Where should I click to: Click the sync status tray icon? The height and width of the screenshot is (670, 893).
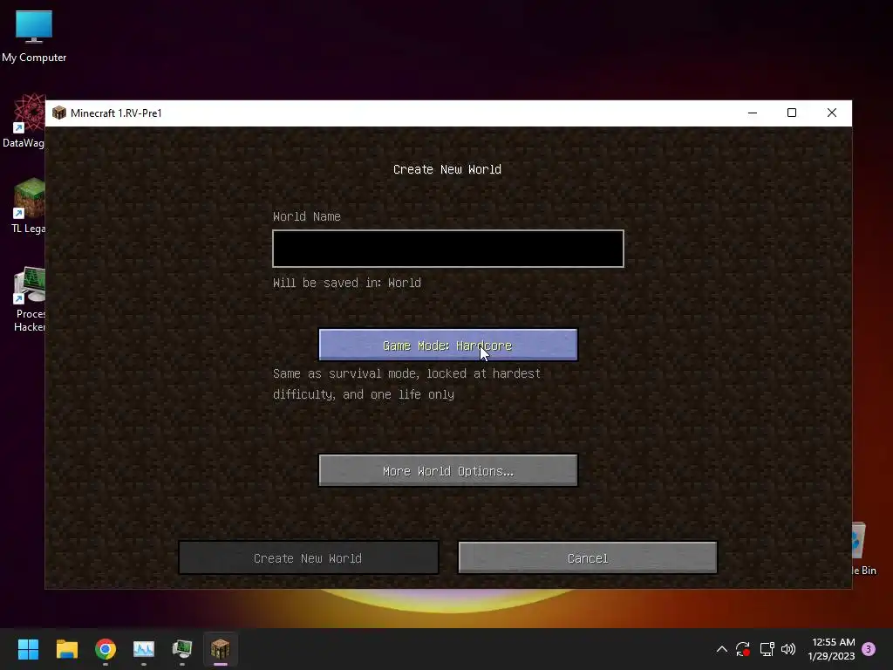[743, 649]
